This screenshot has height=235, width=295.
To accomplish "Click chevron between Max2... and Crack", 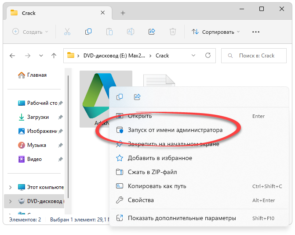I will coord(150,56).
